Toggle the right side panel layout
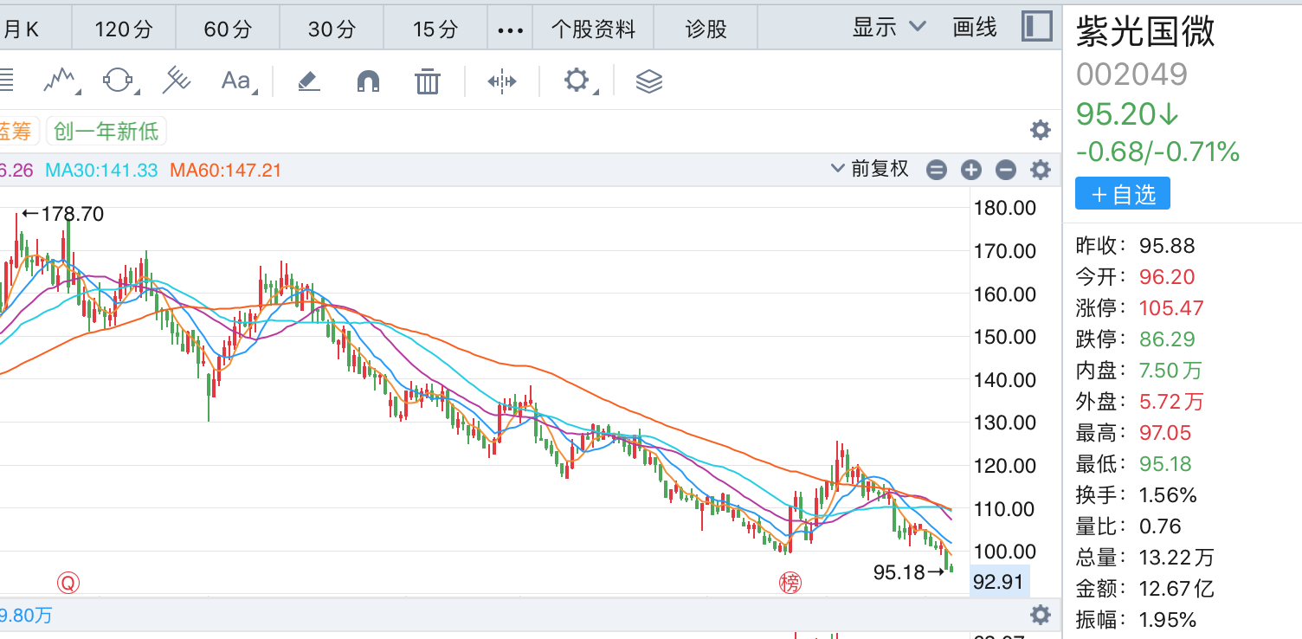This screenshot has height=639, width=1302. tap(1036, 27)
